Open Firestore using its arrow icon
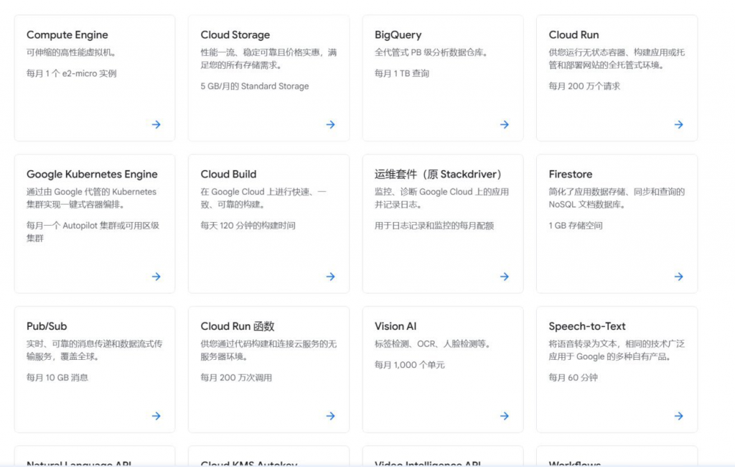Viewport: 735px width, 467px height. [678, 277]
